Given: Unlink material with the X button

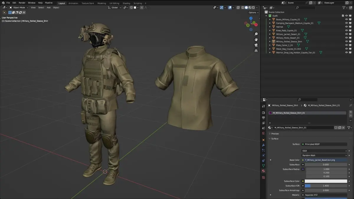Looking at the screenshot, I should (x=343, y=128).
